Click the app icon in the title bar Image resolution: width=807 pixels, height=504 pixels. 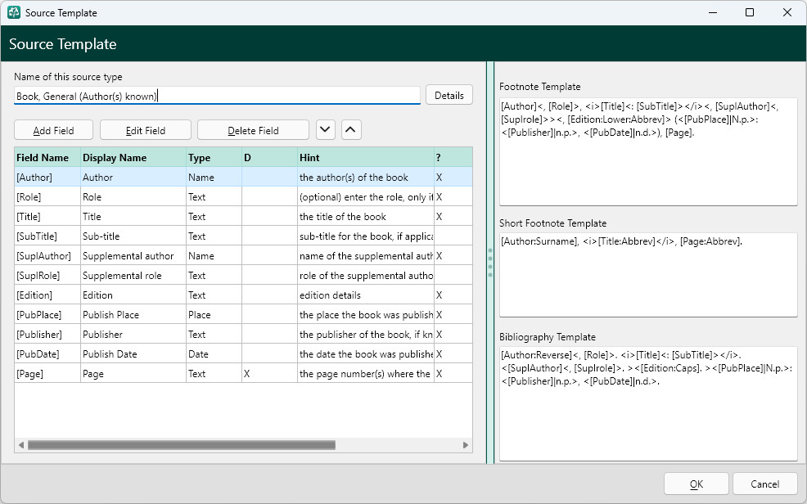tap(14, 12)
